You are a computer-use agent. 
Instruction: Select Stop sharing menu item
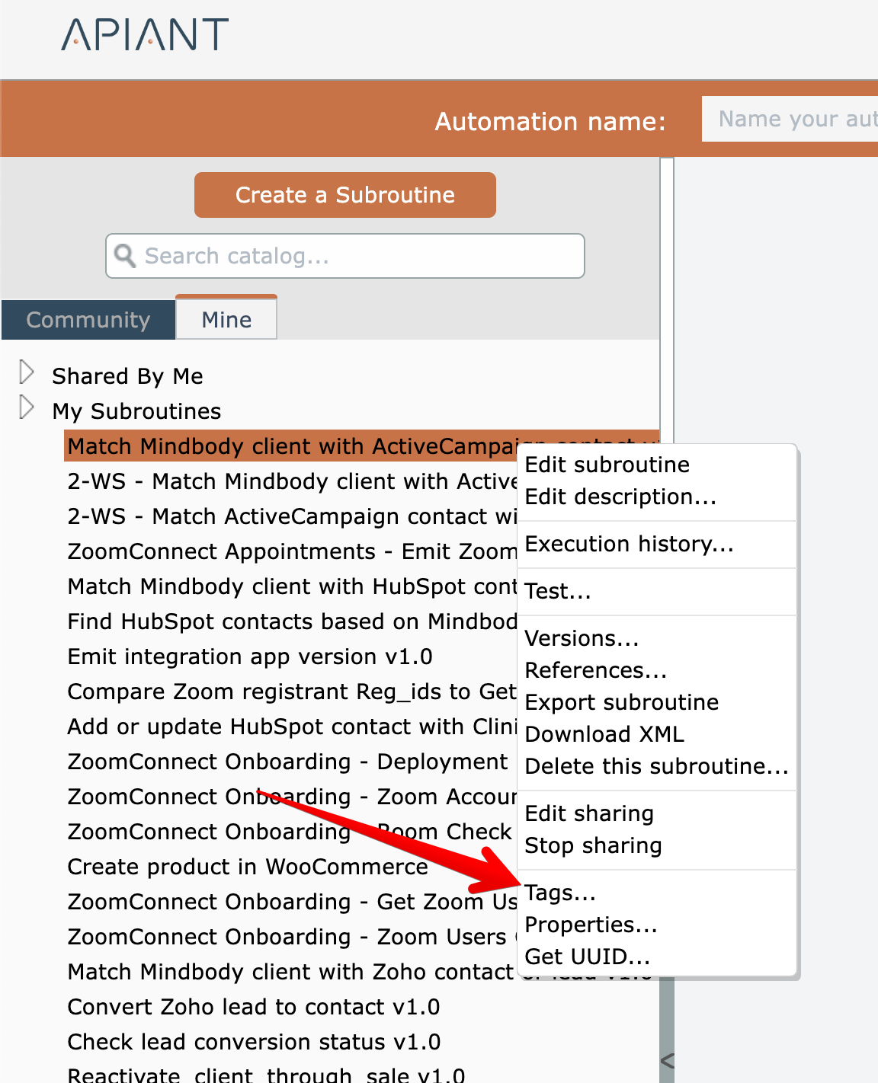tap(593, 845)
